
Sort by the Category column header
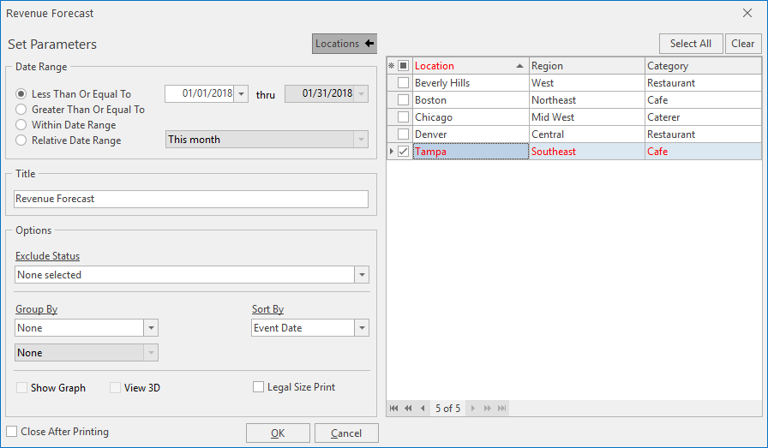click(x=703, y=66)
